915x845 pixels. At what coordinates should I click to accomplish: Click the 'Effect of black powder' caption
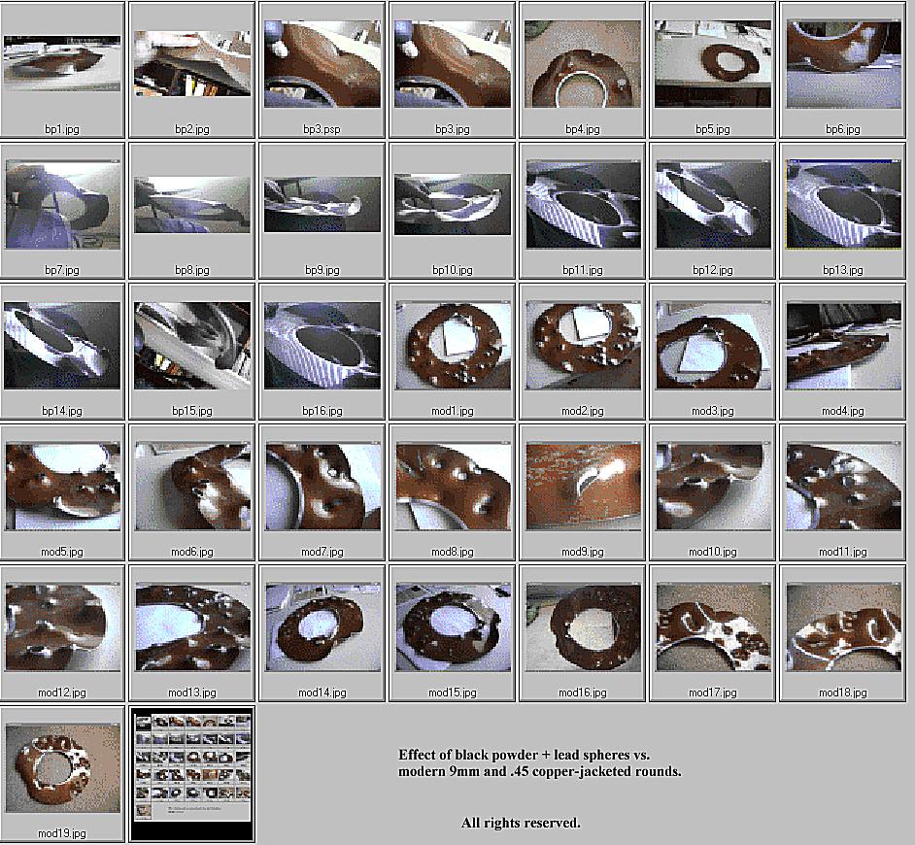[x=540, y=762]
